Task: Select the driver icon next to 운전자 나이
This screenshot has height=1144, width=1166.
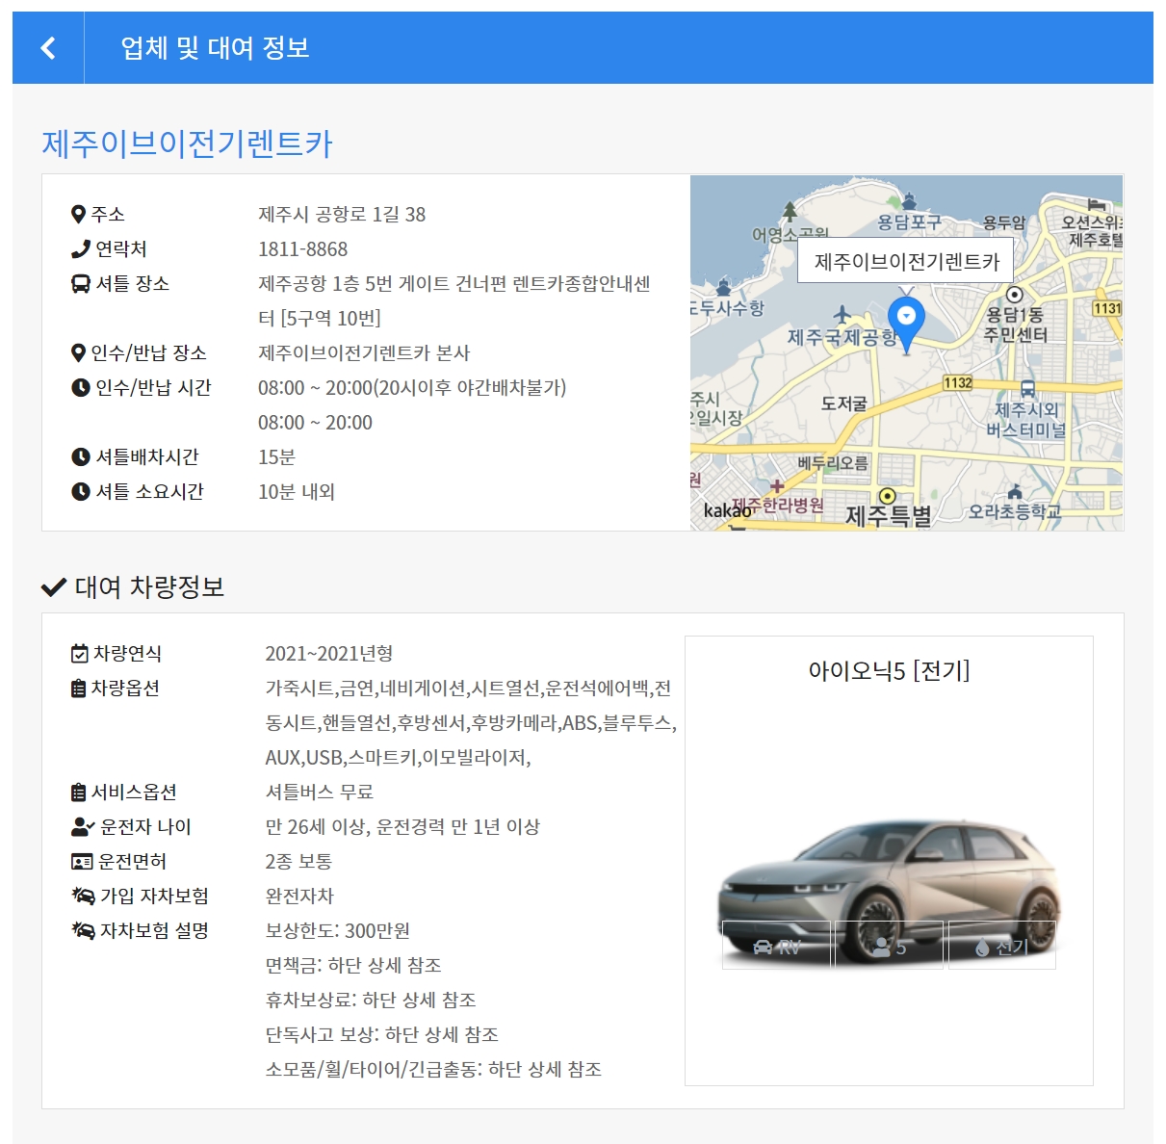Action: click(x=82, y=825)
